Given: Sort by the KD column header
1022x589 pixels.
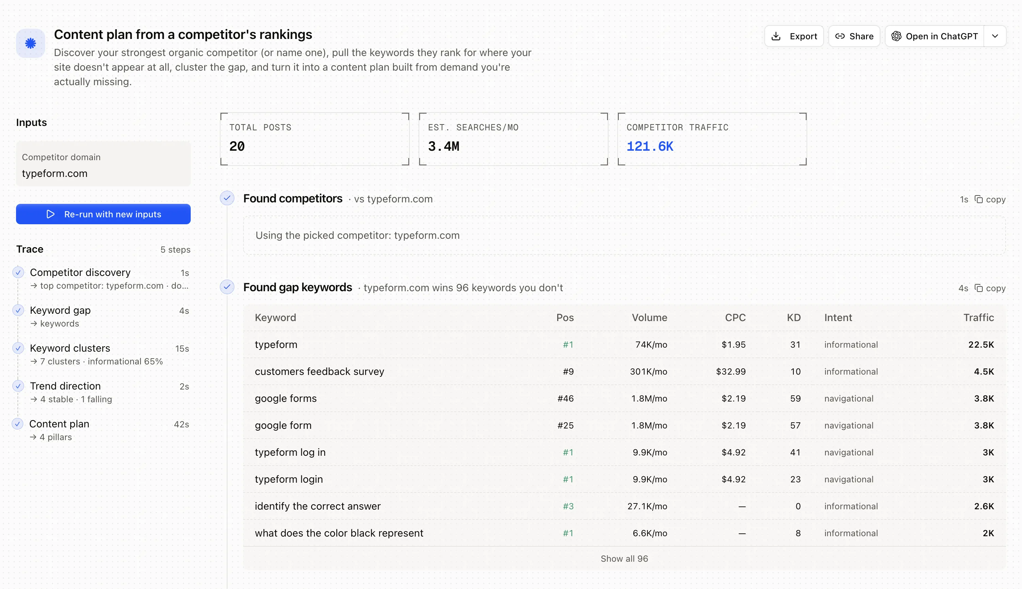Looking at the screenshot, I should (x=793, y=317).
